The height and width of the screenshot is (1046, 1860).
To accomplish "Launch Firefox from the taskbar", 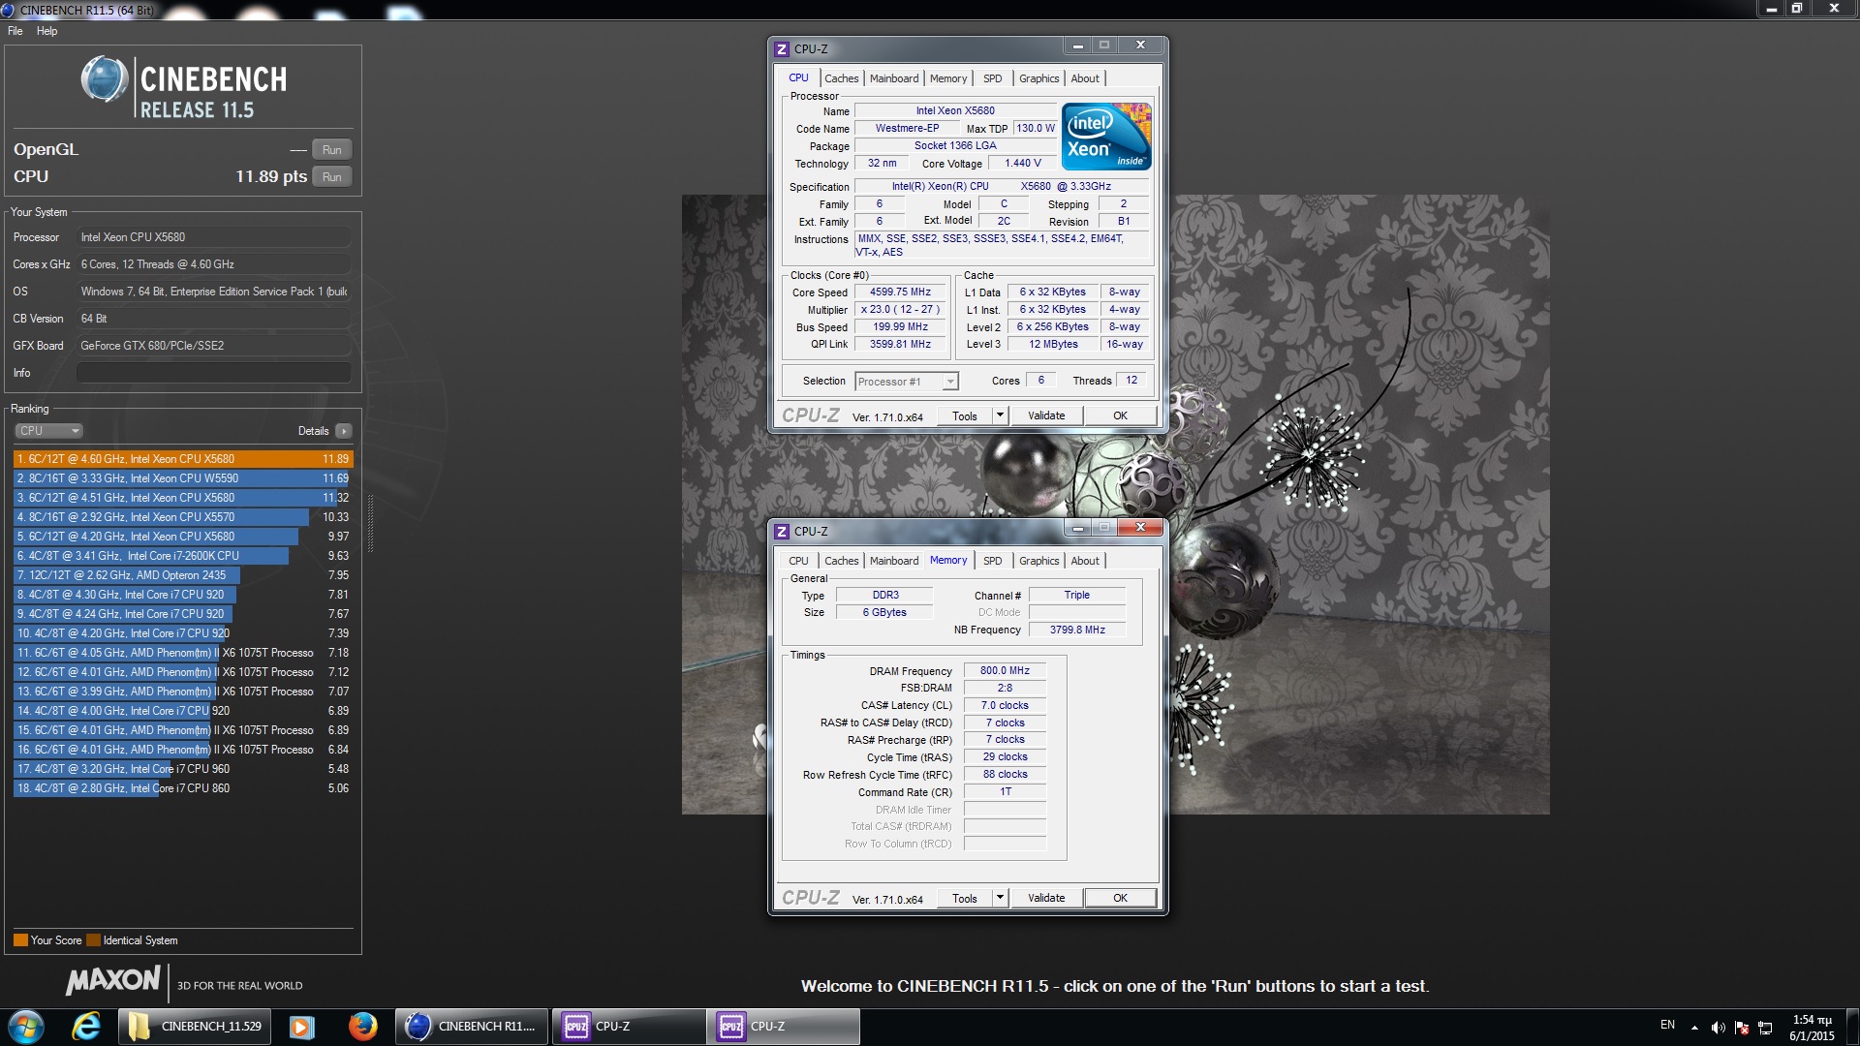I will (362, 1027).
